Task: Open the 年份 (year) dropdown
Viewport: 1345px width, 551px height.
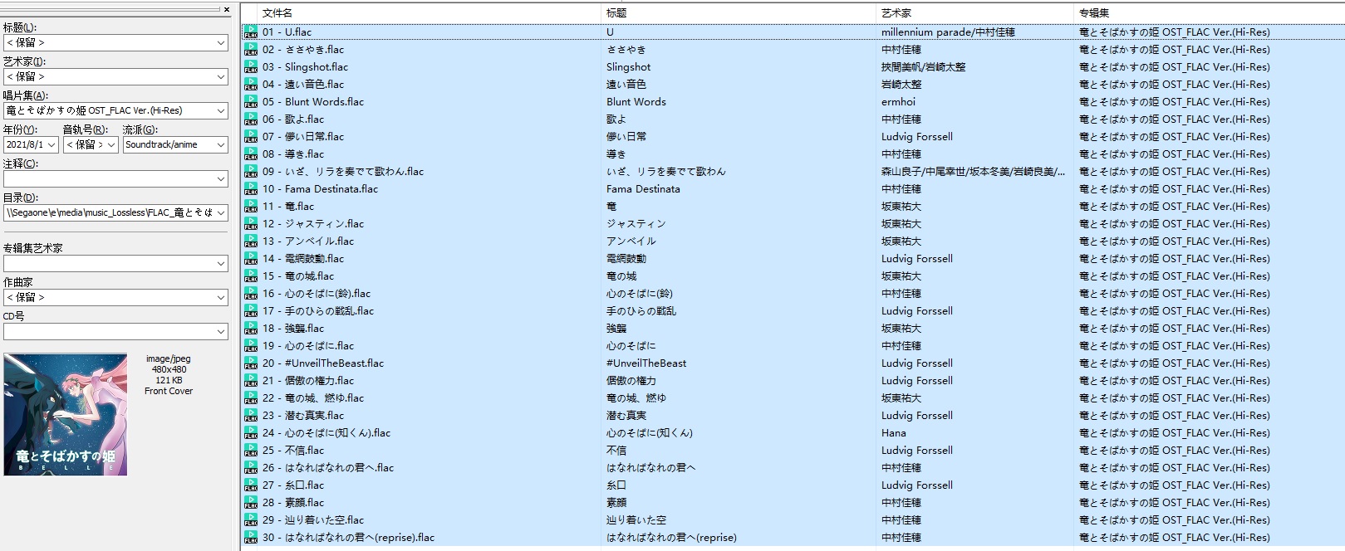Action: [x=52, y=144]
